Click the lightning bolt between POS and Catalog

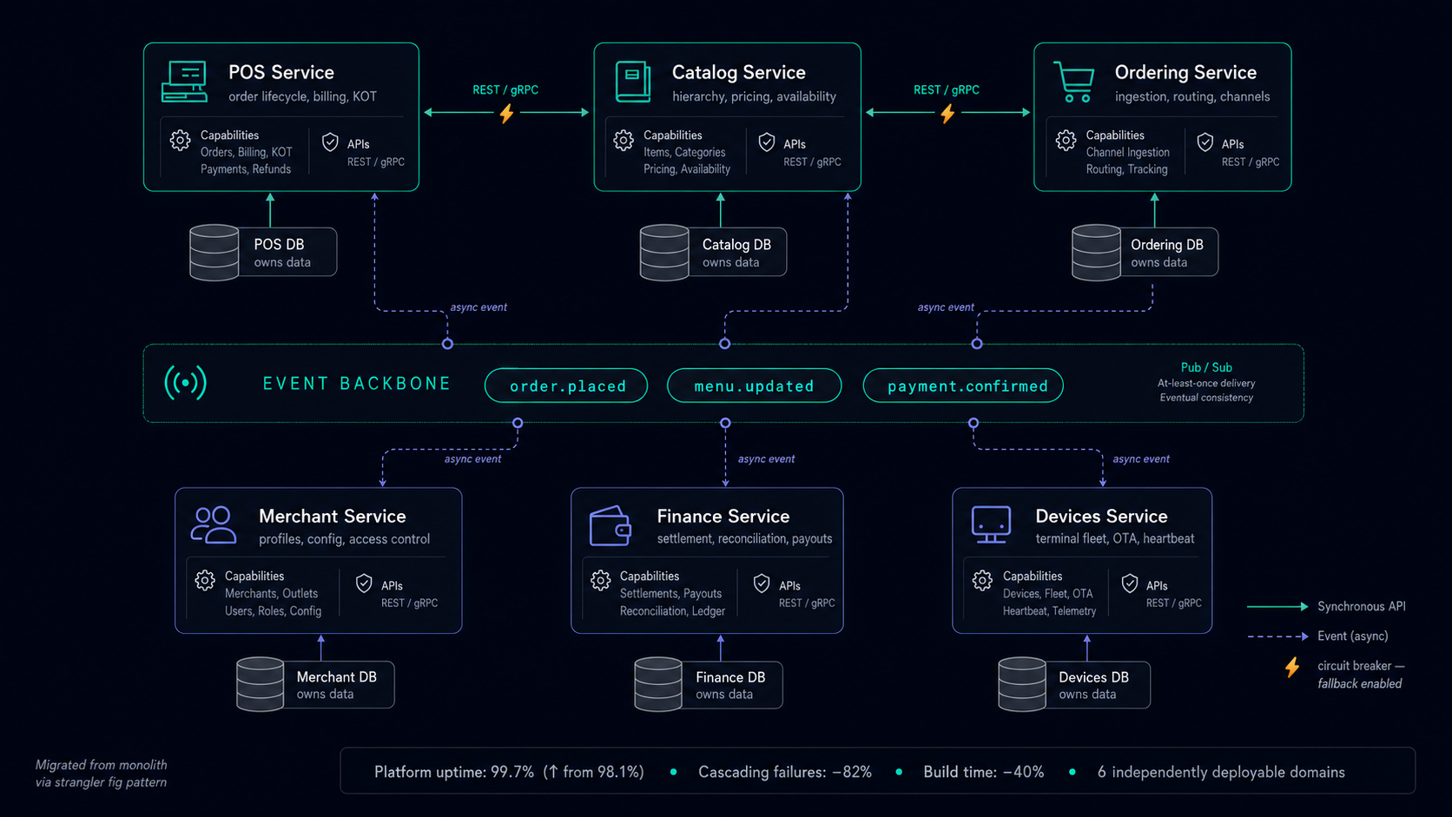506,113
